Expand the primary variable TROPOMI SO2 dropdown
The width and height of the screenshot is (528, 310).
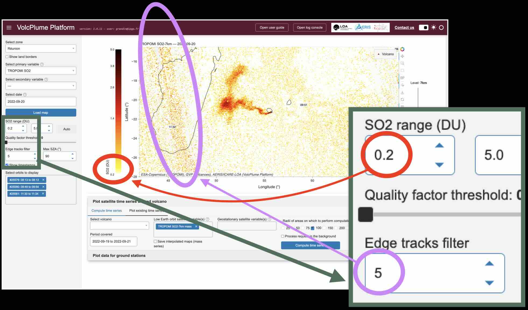(41, 71)
